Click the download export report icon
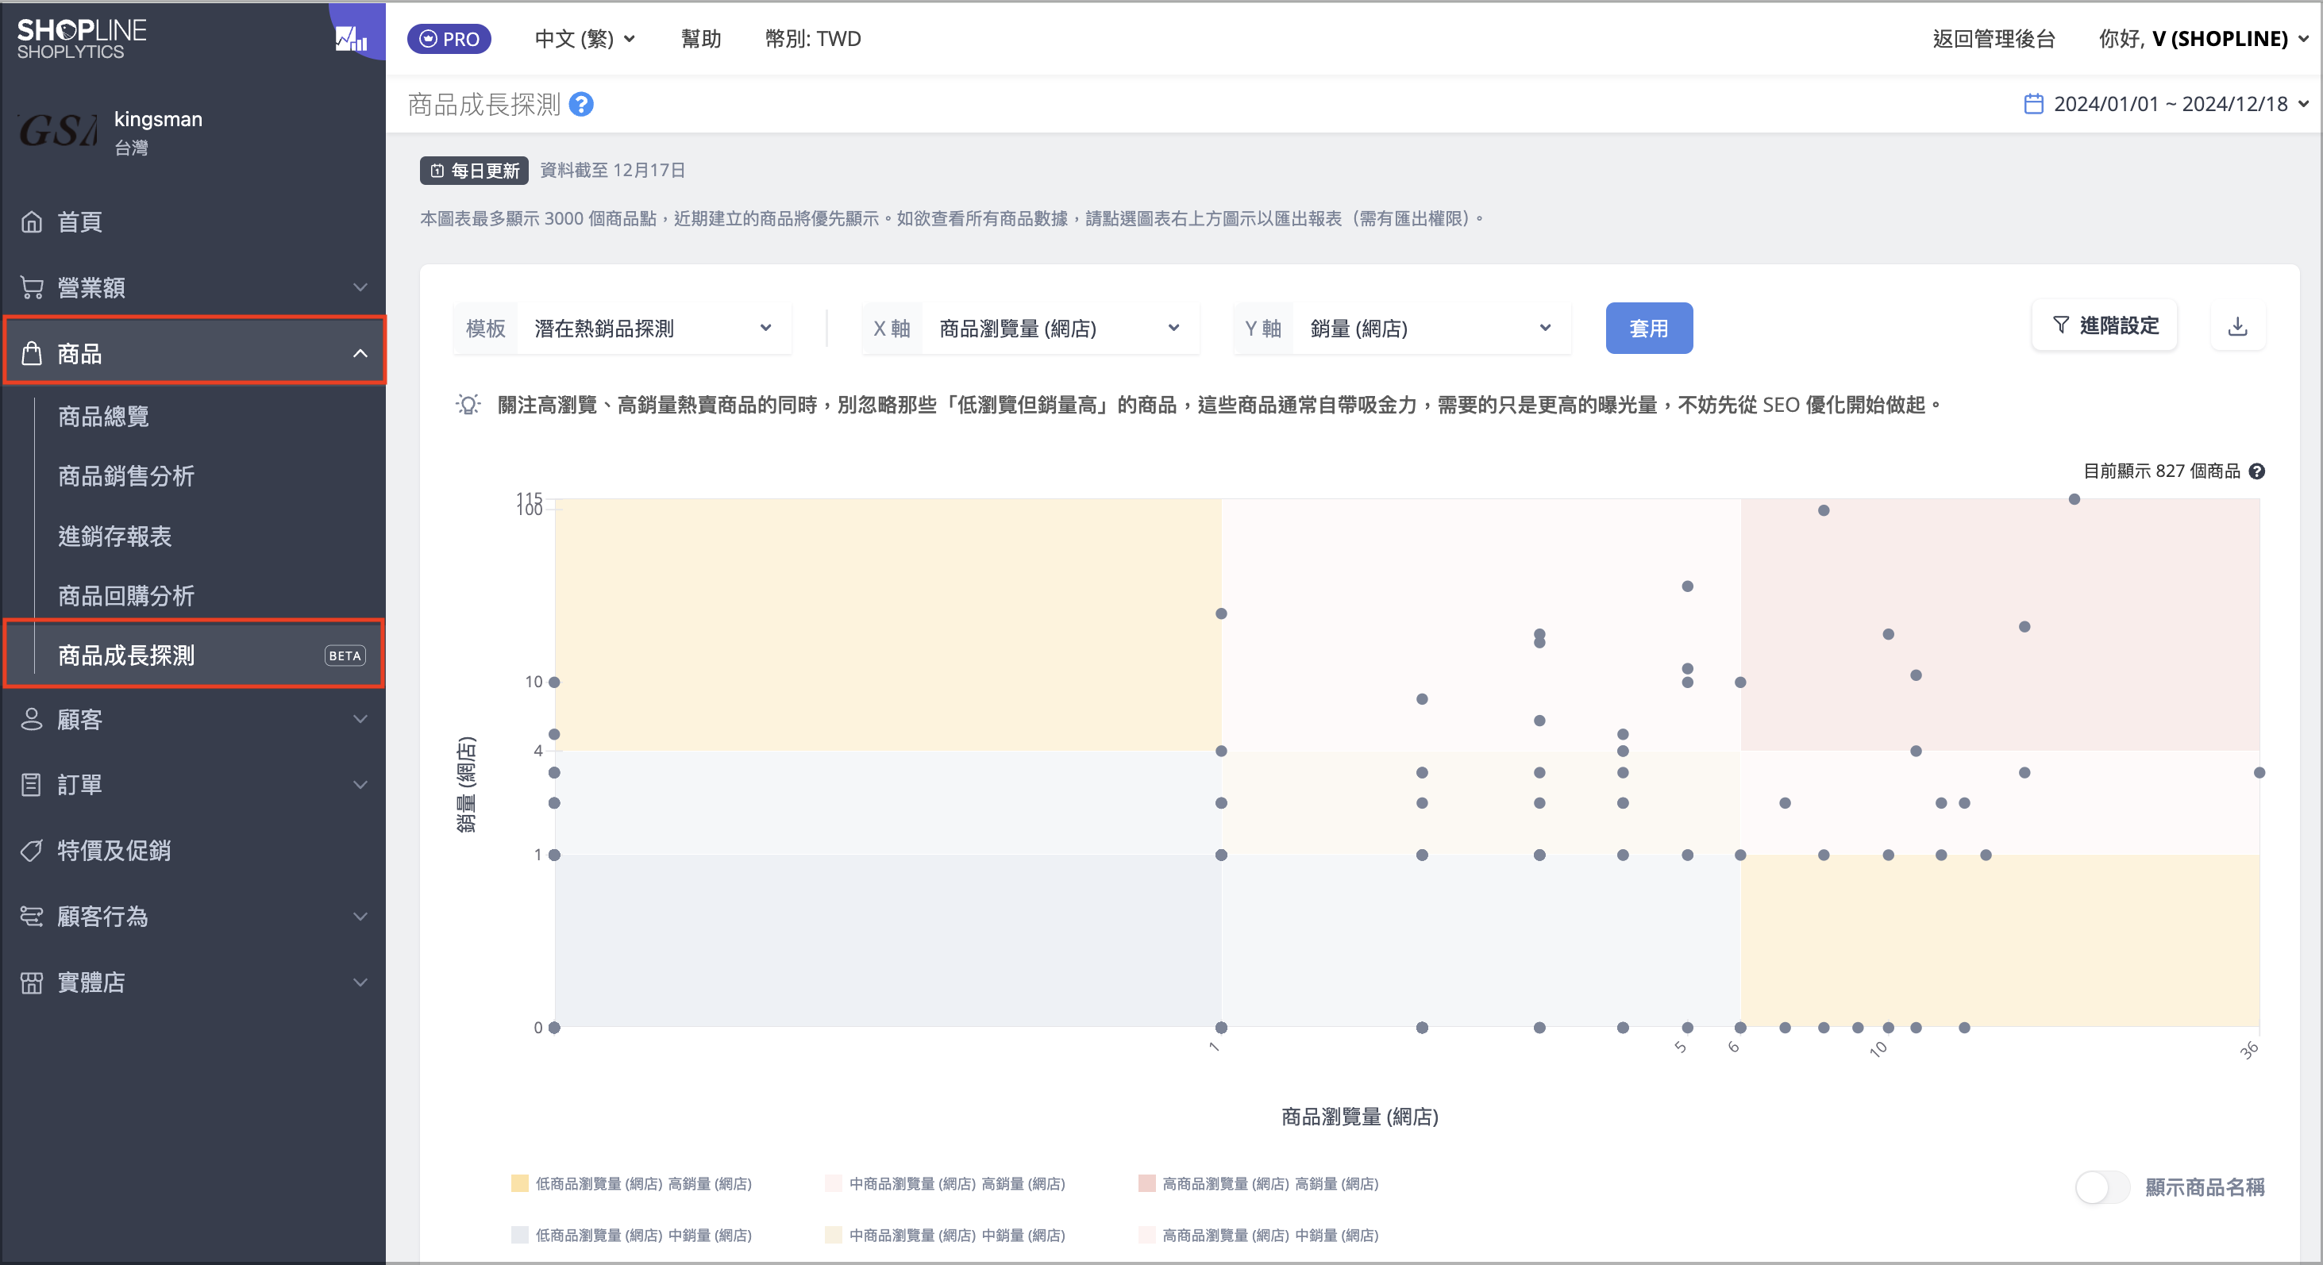The width and height of the screenshot is (2323, 1265). click(x=2237, y=326)
